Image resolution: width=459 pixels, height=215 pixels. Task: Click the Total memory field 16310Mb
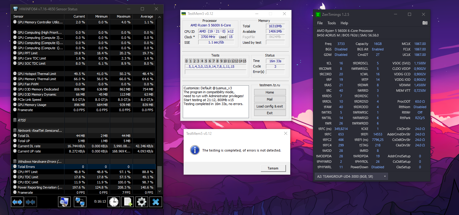(x=275, y=26)
